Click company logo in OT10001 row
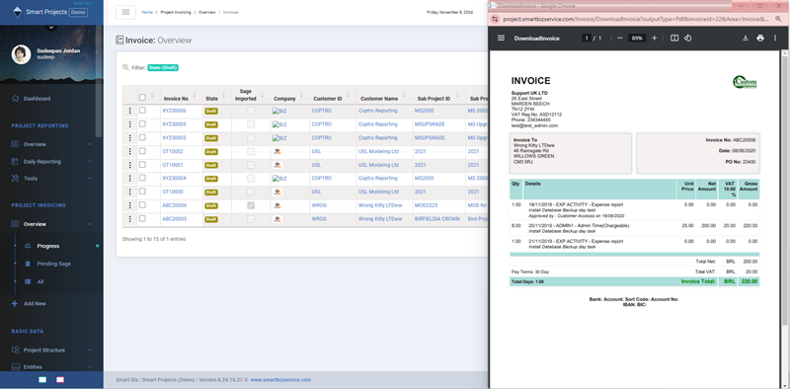This screenshot has height=389, width=790. [x=277, y=165]
